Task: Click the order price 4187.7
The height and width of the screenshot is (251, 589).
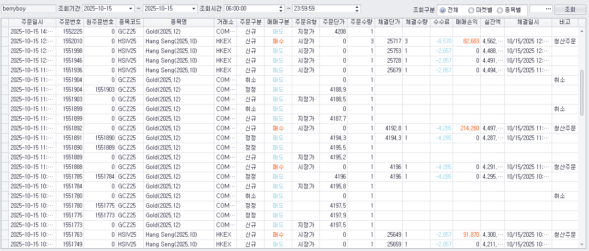Action: [x=338, y=119]
